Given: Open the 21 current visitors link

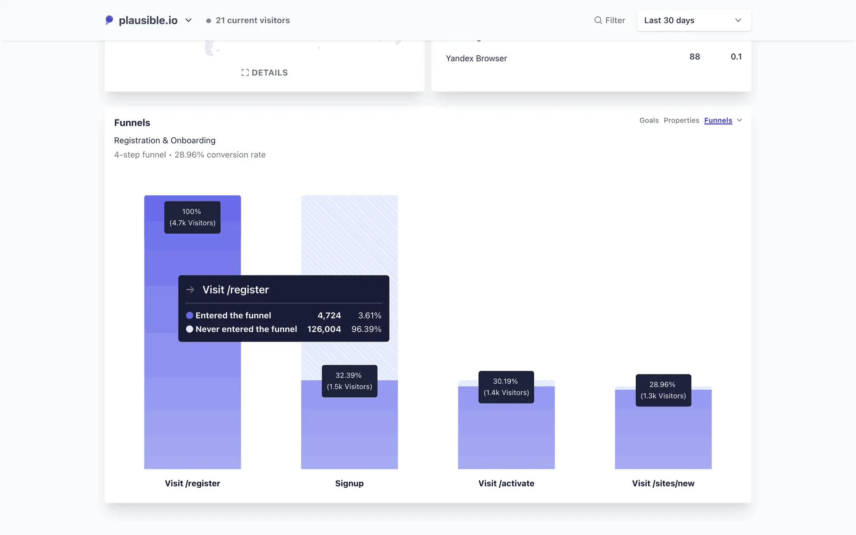Looking at the screenshot, I should [x=252, y=21].
